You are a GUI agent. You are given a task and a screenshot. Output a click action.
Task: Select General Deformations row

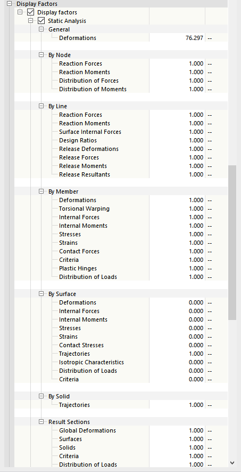tap(121, 38)
